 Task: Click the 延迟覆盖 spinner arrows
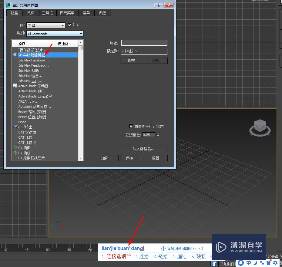tap(158, 135)
